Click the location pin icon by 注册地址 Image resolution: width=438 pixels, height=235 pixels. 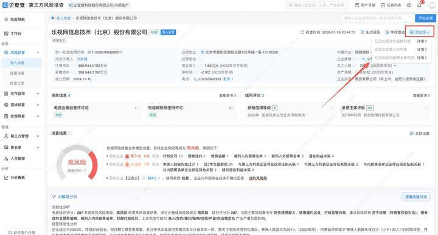[203, 52]
